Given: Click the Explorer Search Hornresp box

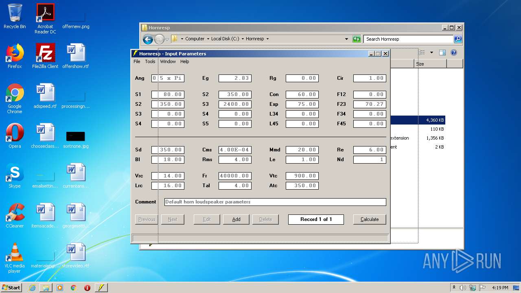Looking at the screenshot, I should click(x=408, y=39).
